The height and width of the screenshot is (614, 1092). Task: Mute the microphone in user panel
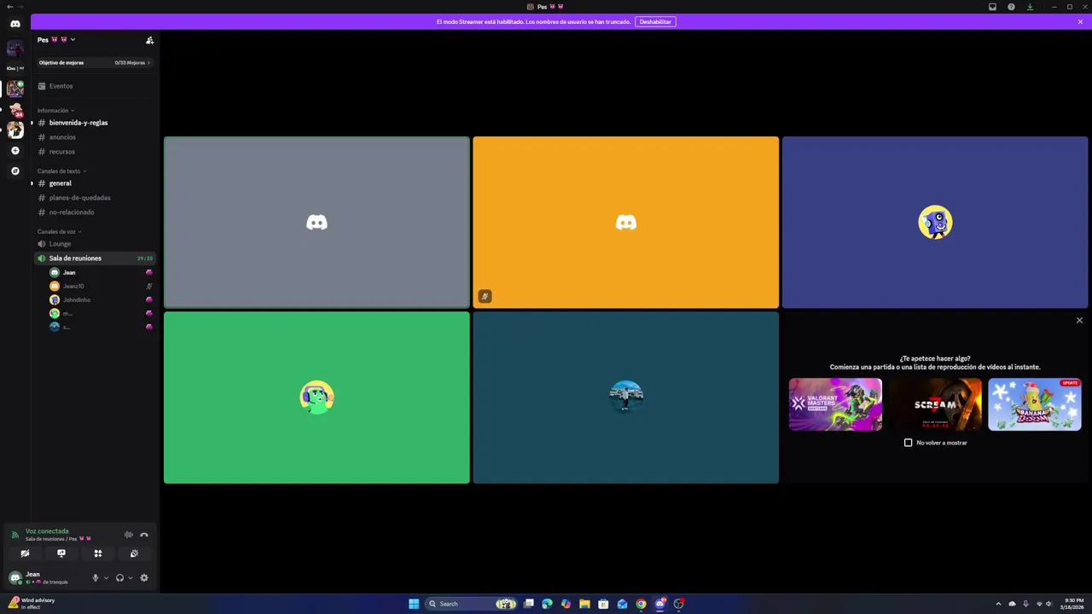click(x=96, y=578)
